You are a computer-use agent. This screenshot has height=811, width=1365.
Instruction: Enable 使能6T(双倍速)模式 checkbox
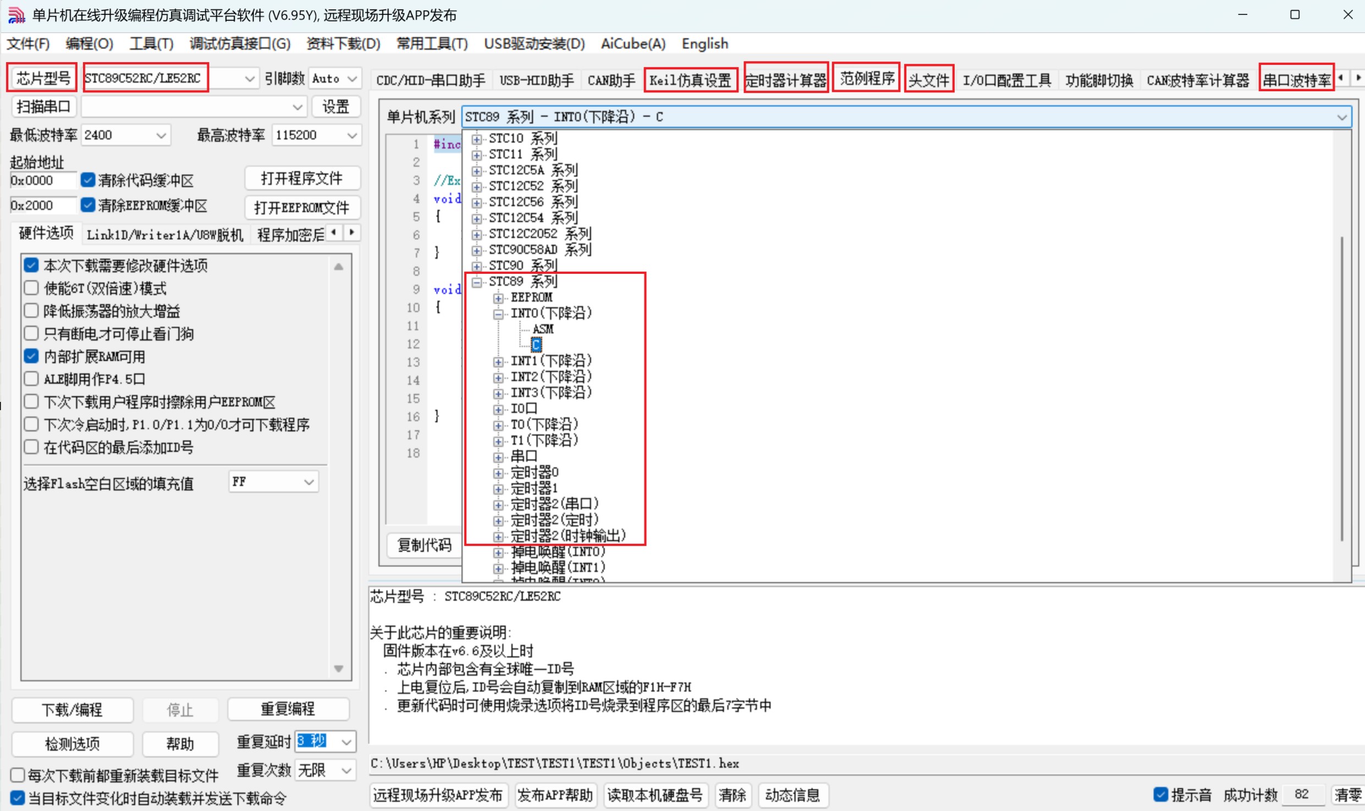(31, 288)
